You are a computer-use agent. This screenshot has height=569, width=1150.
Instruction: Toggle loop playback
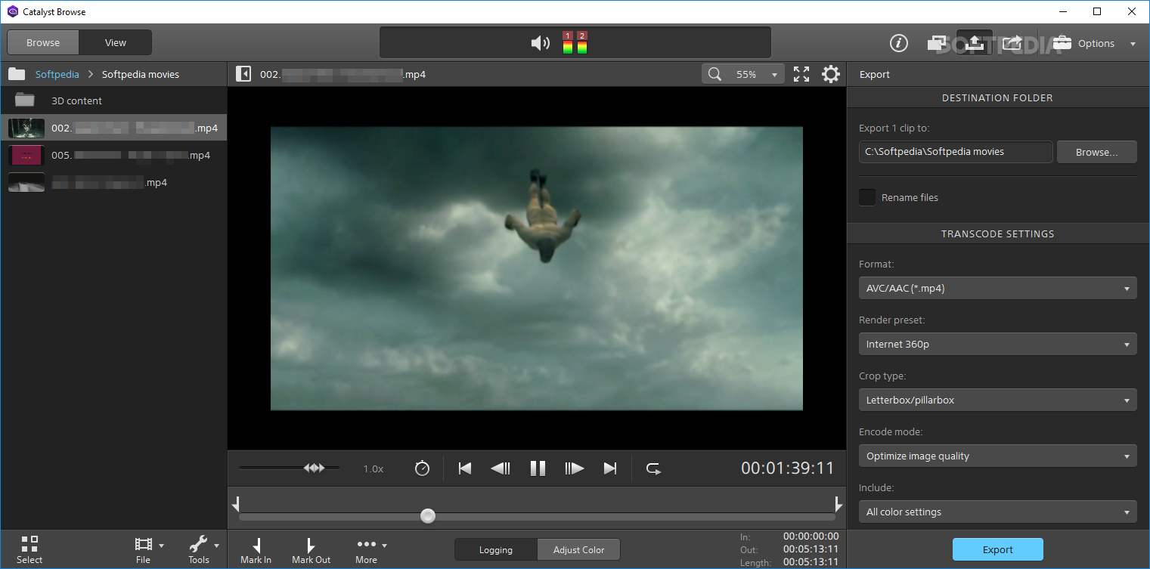click(x=653, y=468)
